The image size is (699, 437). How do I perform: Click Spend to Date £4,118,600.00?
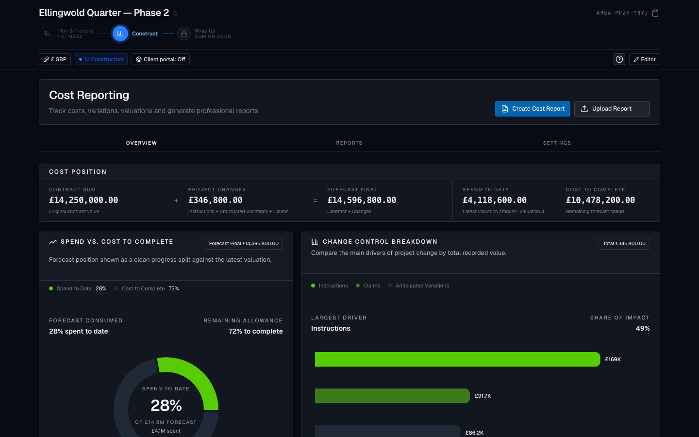(495, 200)
